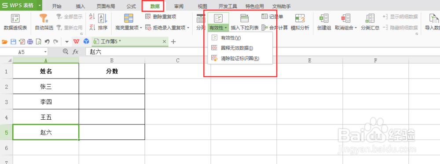The image size is (440, 164).
Task: Save the workbook with the floppy icon
Action: pyautogui.click(x=13, y=42)
